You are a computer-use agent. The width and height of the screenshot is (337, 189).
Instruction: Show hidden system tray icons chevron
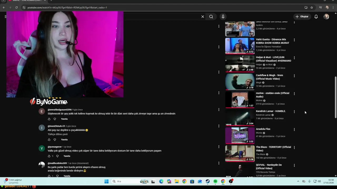298,181
